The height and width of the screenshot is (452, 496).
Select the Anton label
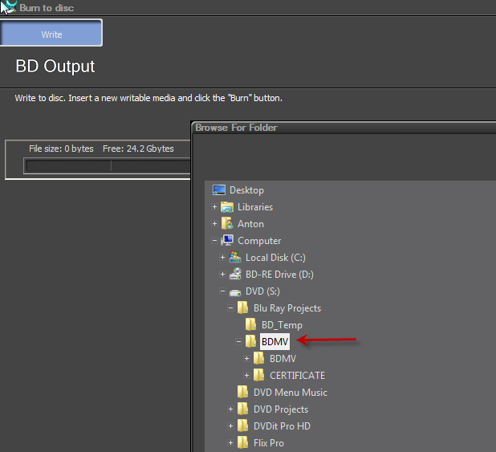coord(250,224)
